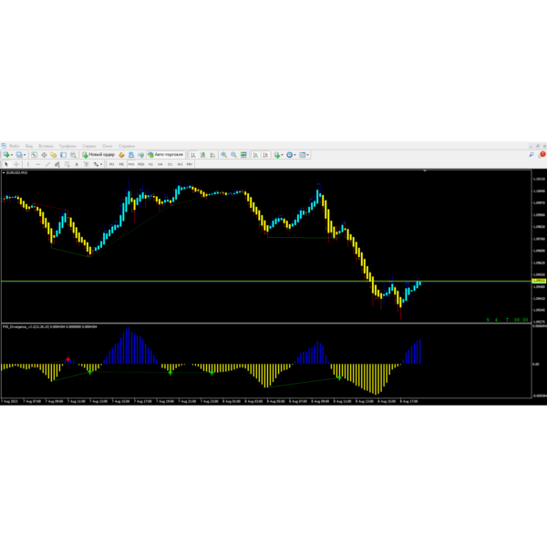Open the Strategy Tester icon
The height and width of the screenshot is (547, 547).
pos(73,155)
